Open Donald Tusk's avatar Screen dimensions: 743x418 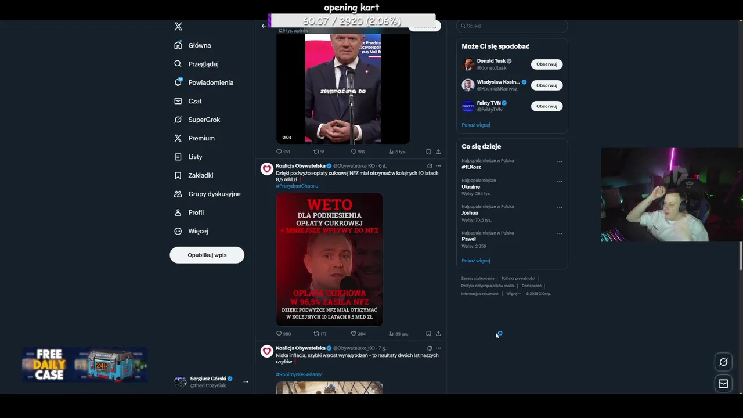pos(468,64)
